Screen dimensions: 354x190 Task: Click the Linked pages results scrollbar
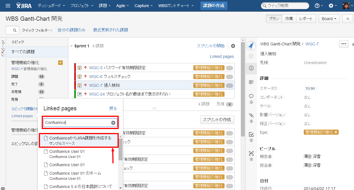120,150
